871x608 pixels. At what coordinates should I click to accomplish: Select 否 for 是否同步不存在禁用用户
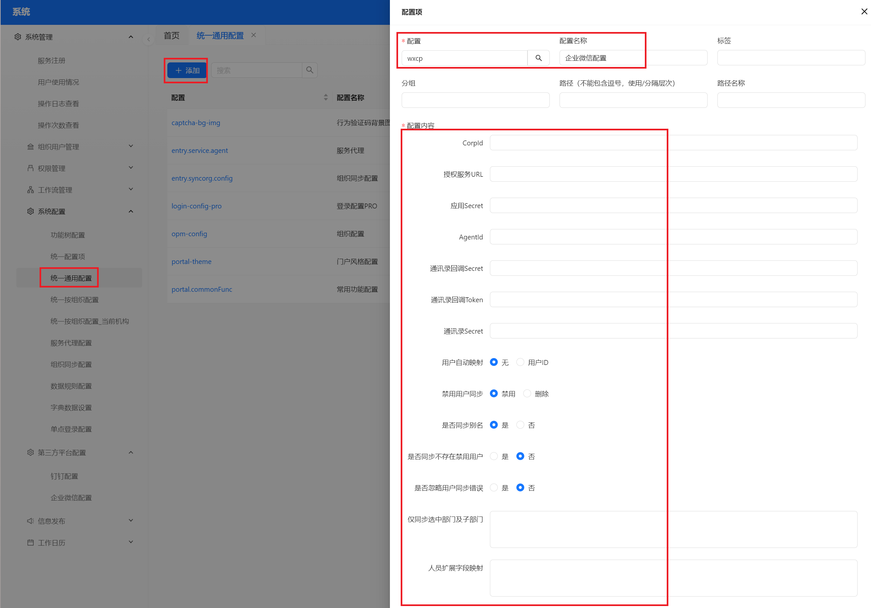pyautogui.click(x=520, y=456)
